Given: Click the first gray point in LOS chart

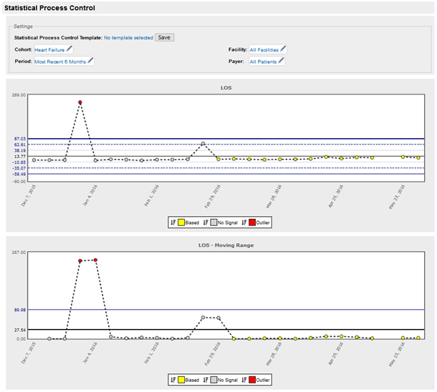Looking at the screenshot, I should pos(34,160).
